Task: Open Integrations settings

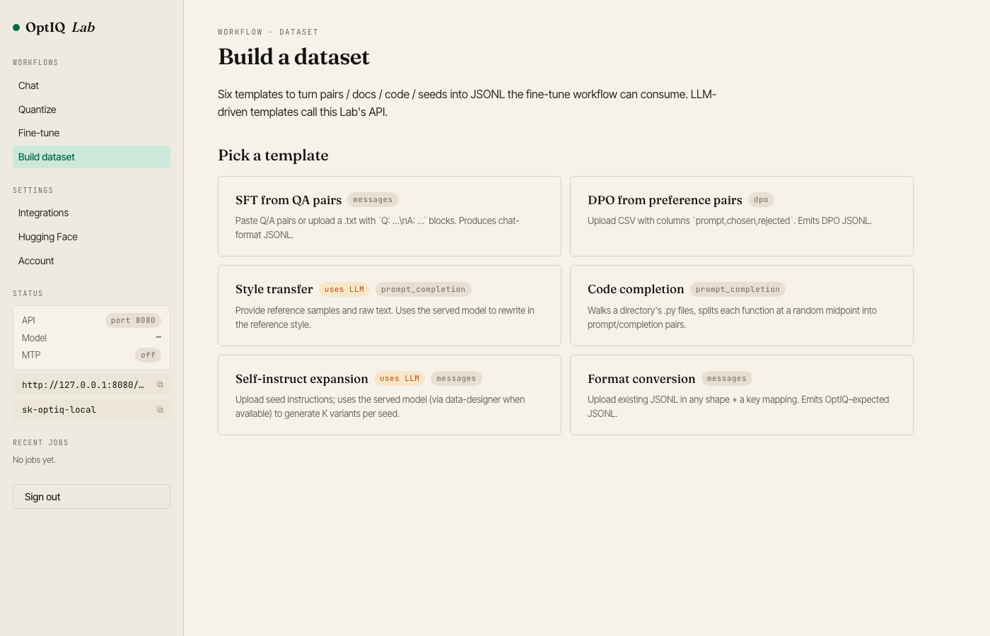Action: tap(91, 213)
